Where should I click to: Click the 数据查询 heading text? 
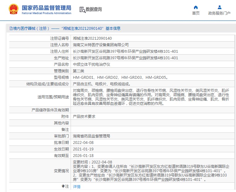tap(94, 10)
